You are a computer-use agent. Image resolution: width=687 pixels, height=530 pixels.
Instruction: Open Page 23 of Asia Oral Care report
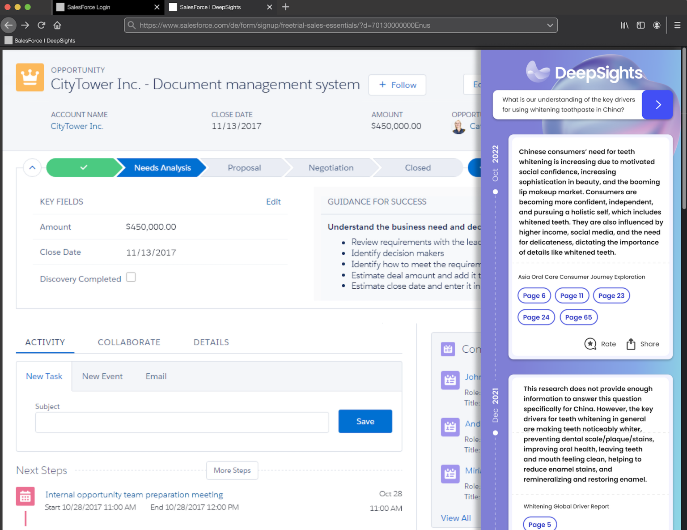[611, 295]
